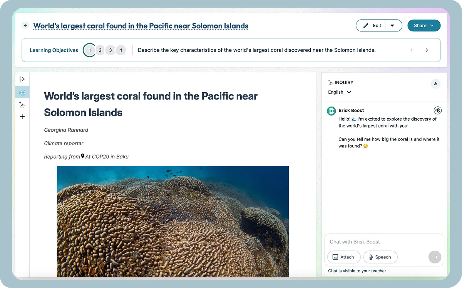
Task: Click the Speech button
Action: click(x=380, y=257)
